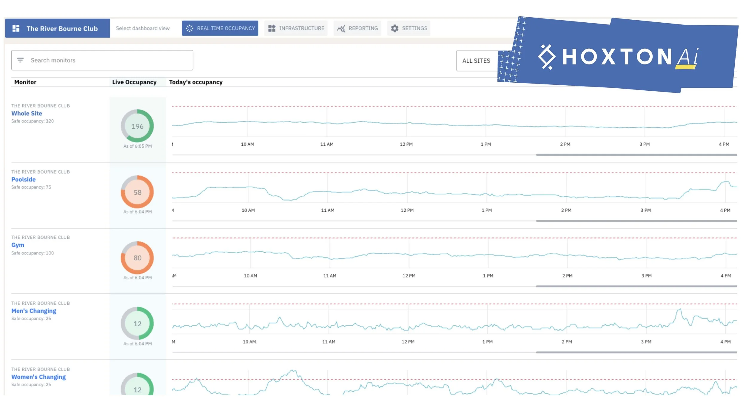Click the Poolside occupancy gauge showing 58
This screenshot has width=746, height=420.
(x=137, y=192)
